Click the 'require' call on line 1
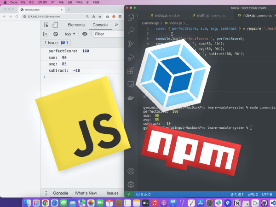 pyautogui.click(x=254, y=29)
